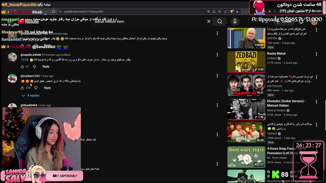Click '217K views • 2 years ago' text
Viewport: 326px width, 183px height.
[x=282, y=63]
